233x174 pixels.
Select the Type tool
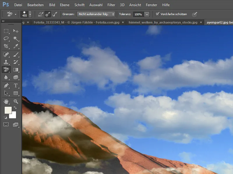coord(16,86)
